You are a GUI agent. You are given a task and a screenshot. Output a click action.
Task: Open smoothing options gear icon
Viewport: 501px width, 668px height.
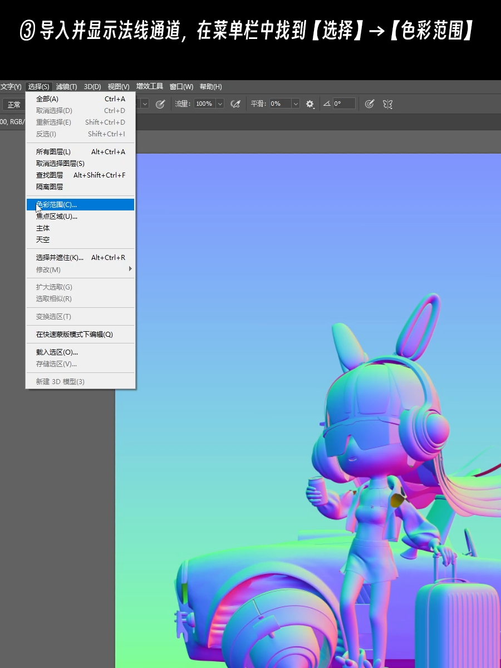pos(310,104)
